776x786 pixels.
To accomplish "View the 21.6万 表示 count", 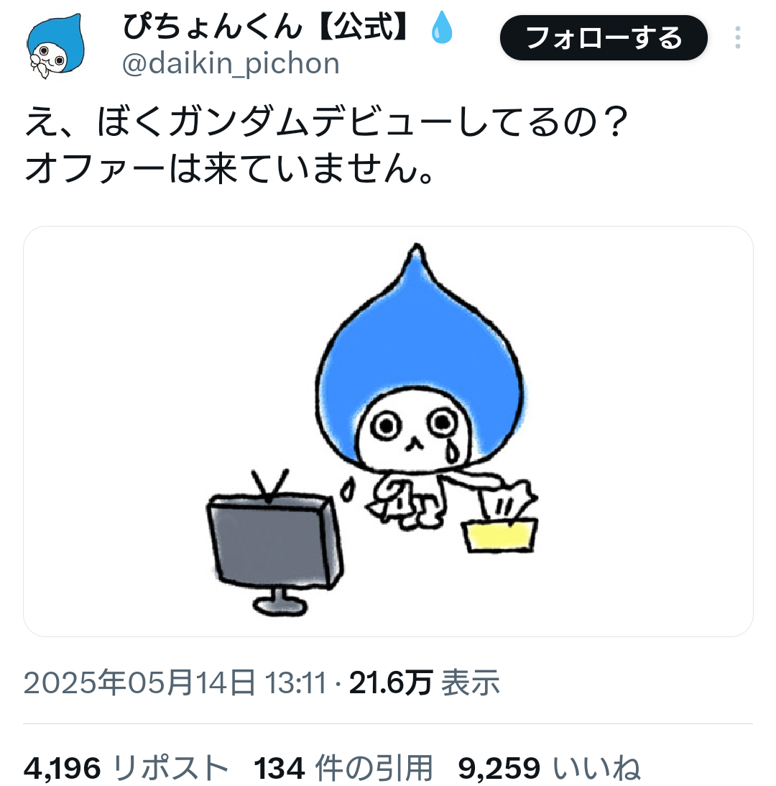I will [x=425, y=682].
